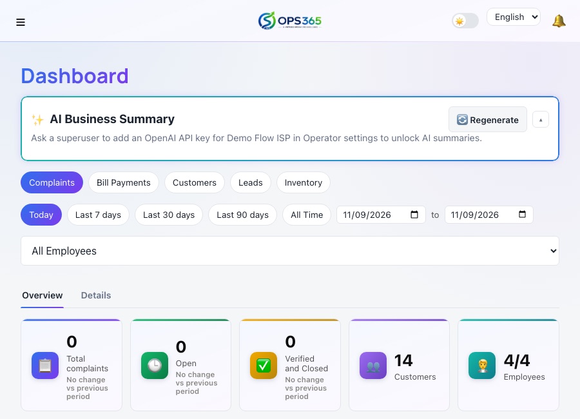Open the end date calendar picker icon
Image resolution: width=580 pixels, height=419 pixels.
[x=522, y=214]
